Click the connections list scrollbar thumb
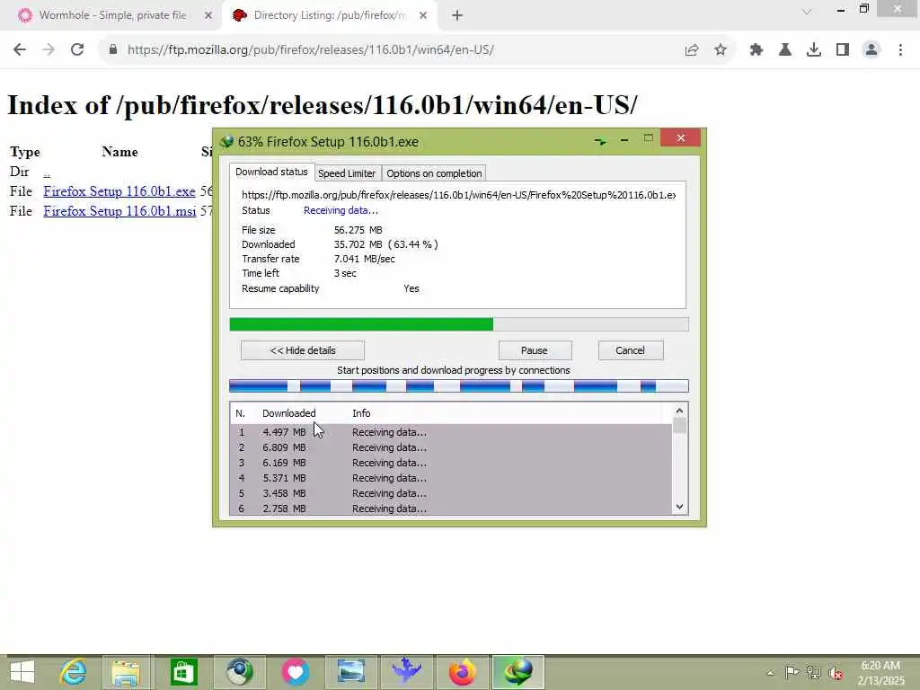Image resolution: width=920 pixels, height=690 pixels. [679, 425]
